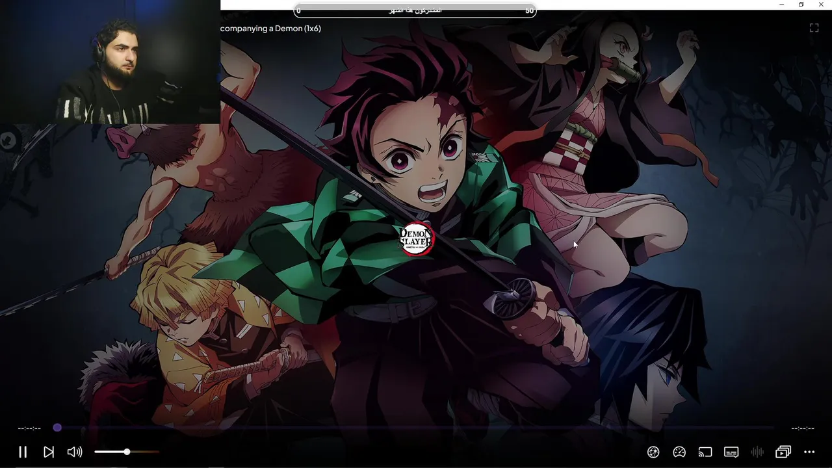Open the network globe icon
Screen dimensions: 832x468
(653, 452)
